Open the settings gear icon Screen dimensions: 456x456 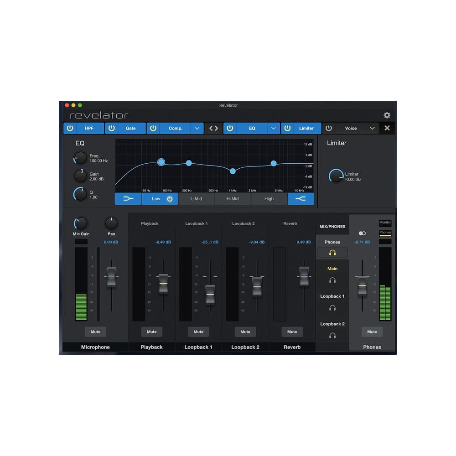tap(387, 115)
